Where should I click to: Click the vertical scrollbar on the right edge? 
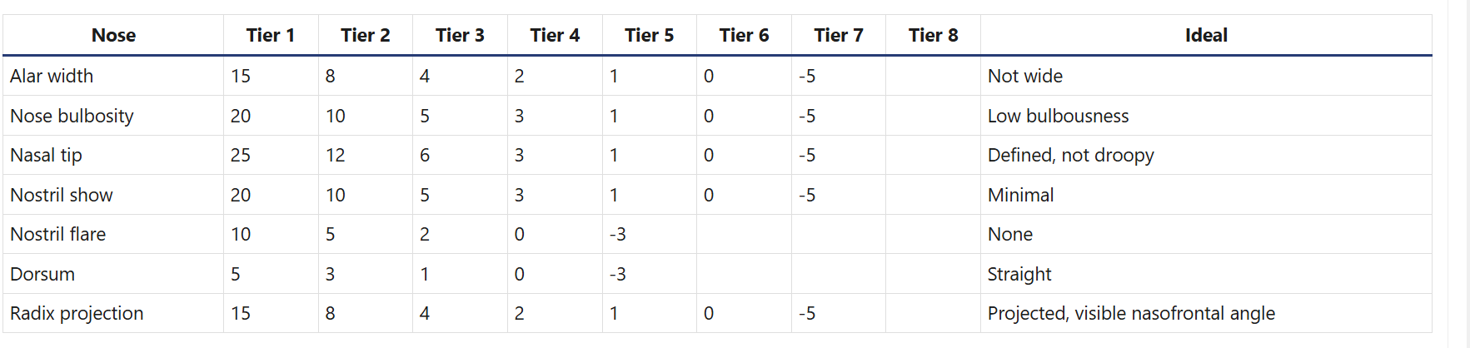pos(1458,174)
